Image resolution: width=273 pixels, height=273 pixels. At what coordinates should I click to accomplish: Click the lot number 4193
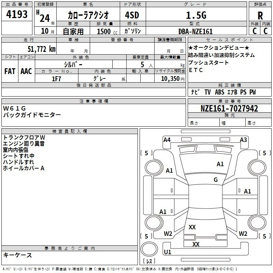click(x=17, y=15)
